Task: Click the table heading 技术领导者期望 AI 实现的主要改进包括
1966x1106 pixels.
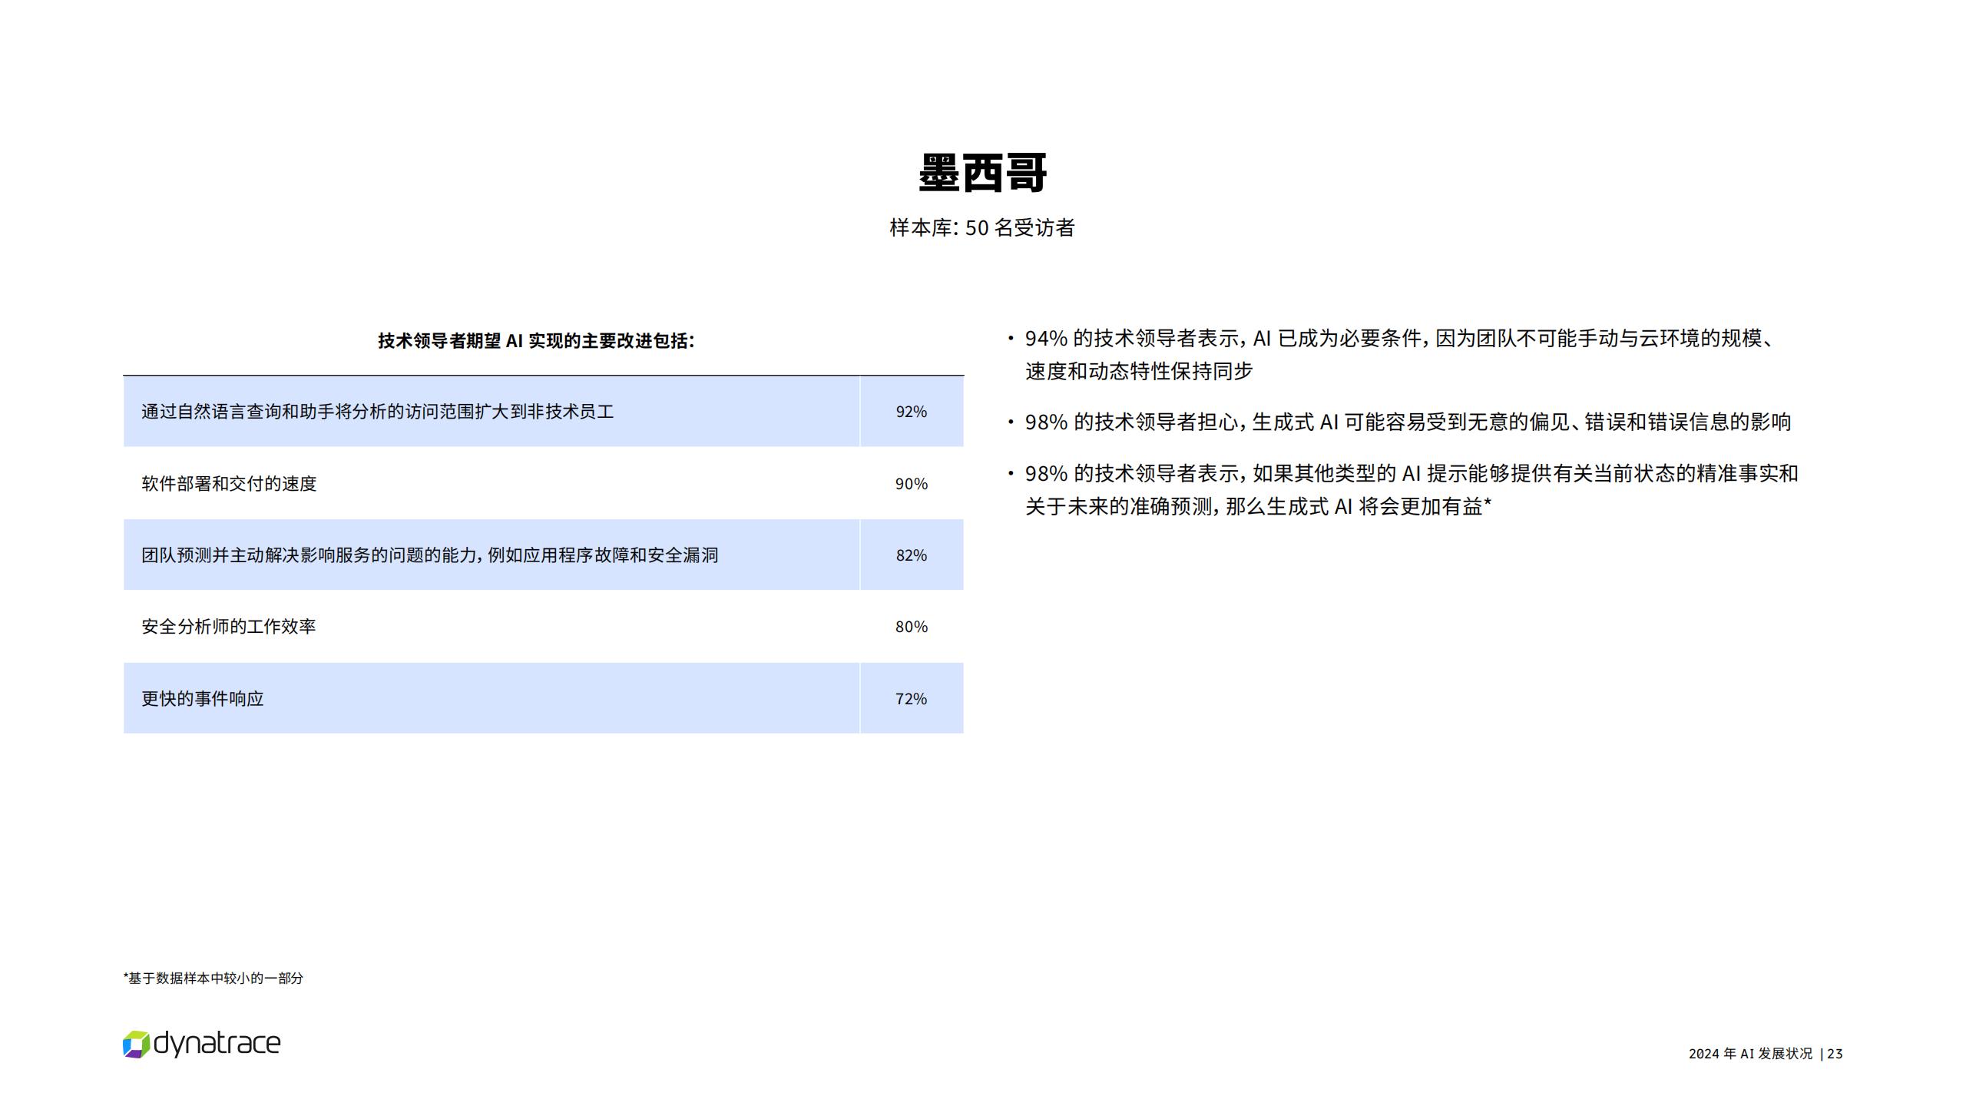Action: pyautogui.click(x=536, y=341)
